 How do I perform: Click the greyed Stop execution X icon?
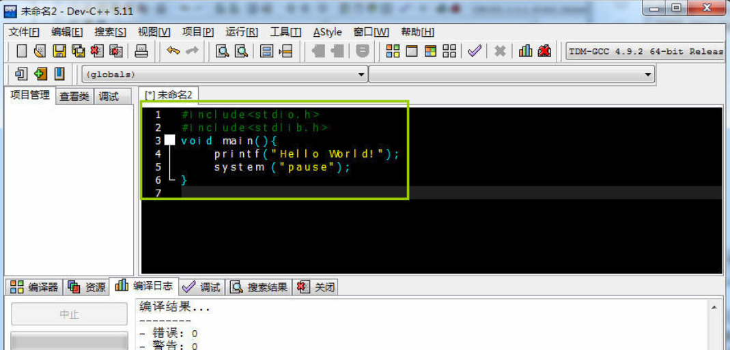500,50
